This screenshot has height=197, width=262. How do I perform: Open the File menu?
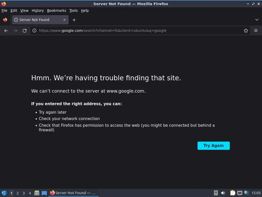4,11
